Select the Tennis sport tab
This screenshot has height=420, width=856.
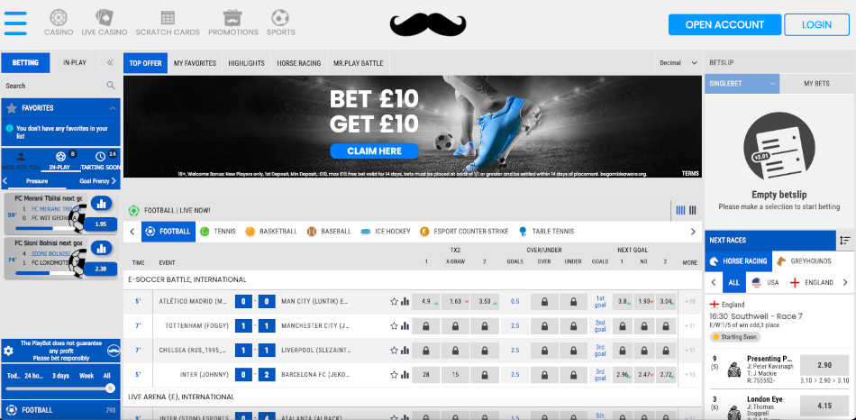point(218,232)
